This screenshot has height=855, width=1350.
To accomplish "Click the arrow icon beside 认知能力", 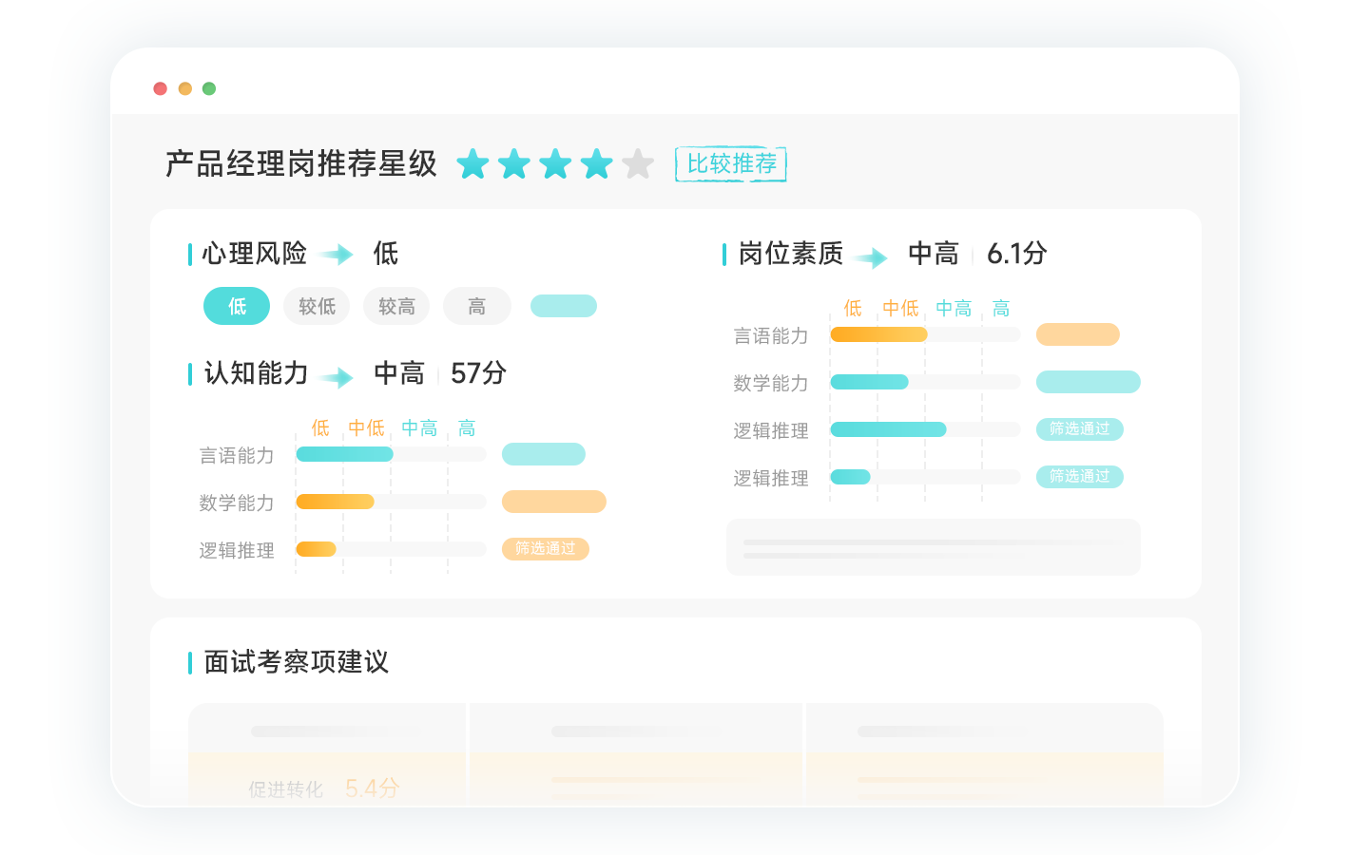I will (x=337, y=378).
